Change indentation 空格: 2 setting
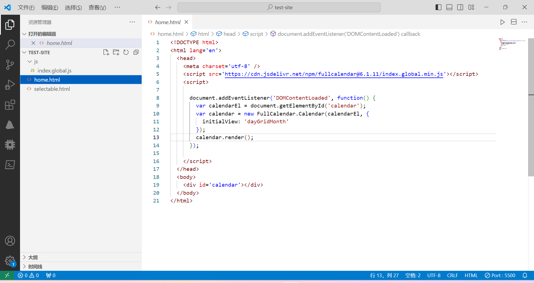Image resolution: width=534 pixels, height=283 pixels. coord(413,275)
